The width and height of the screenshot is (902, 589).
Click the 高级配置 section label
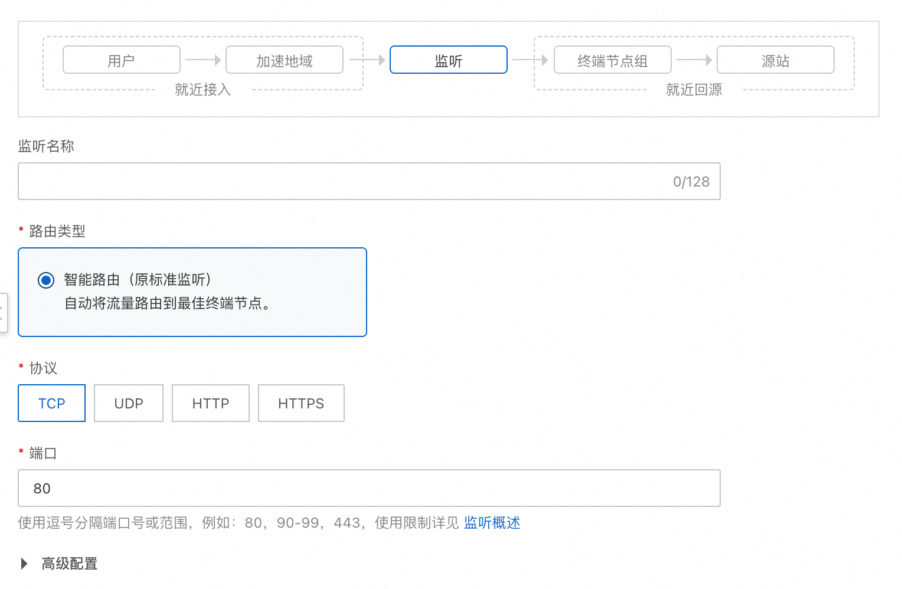(x=70, y=564)
